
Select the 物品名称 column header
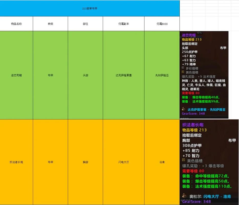(x=17, y=23)
